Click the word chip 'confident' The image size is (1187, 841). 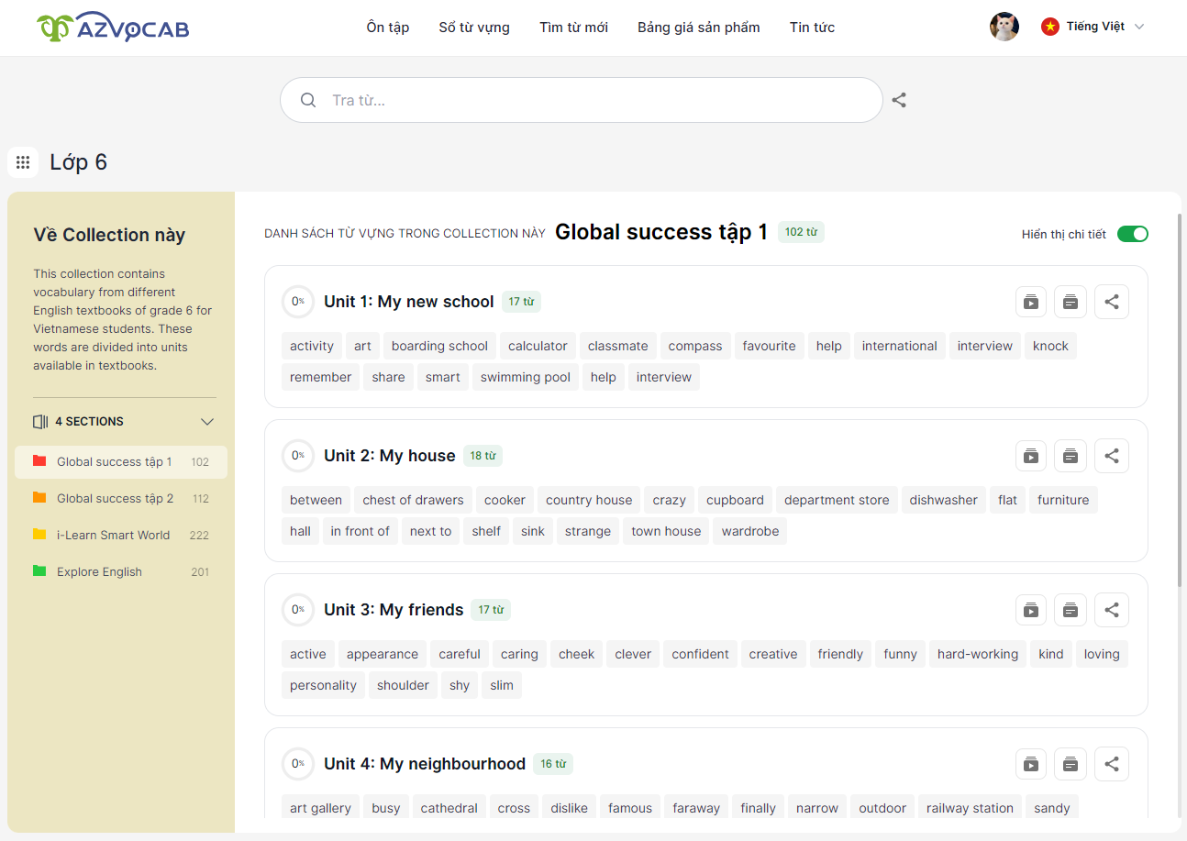700,654
